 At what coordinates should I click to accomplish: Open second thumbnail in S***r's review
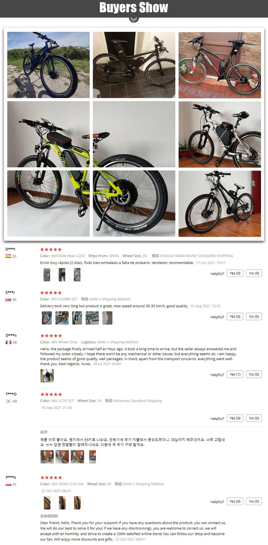[x=62, y=318]
